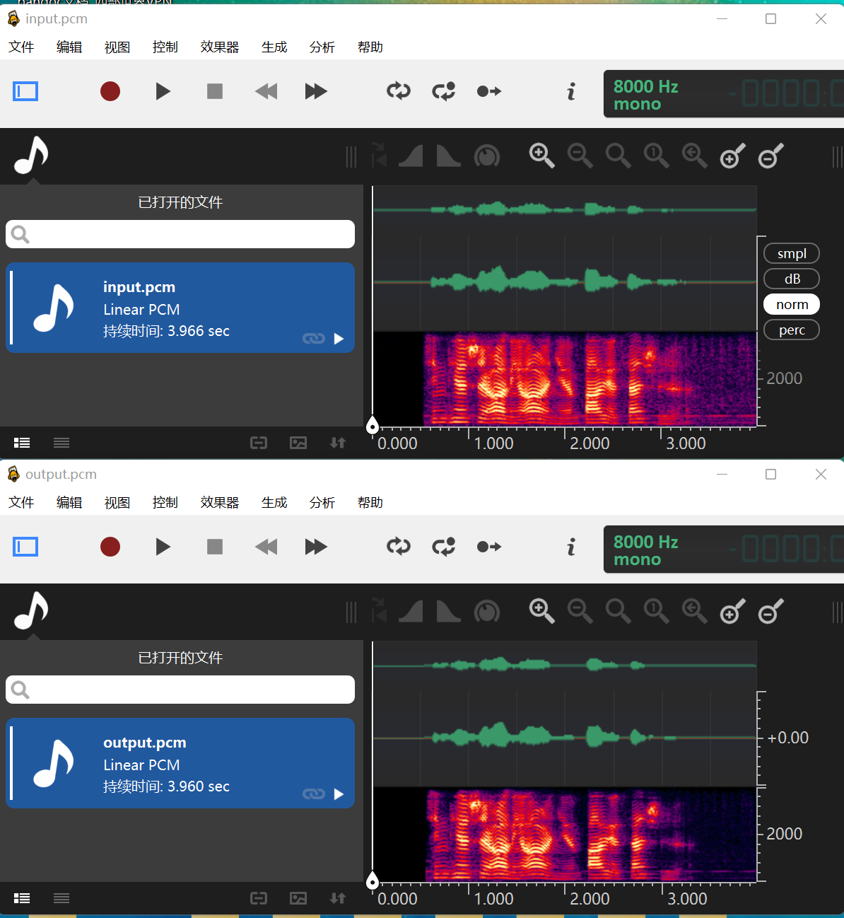
Task: Click Record button in output.pcm window
Action: 110,547
